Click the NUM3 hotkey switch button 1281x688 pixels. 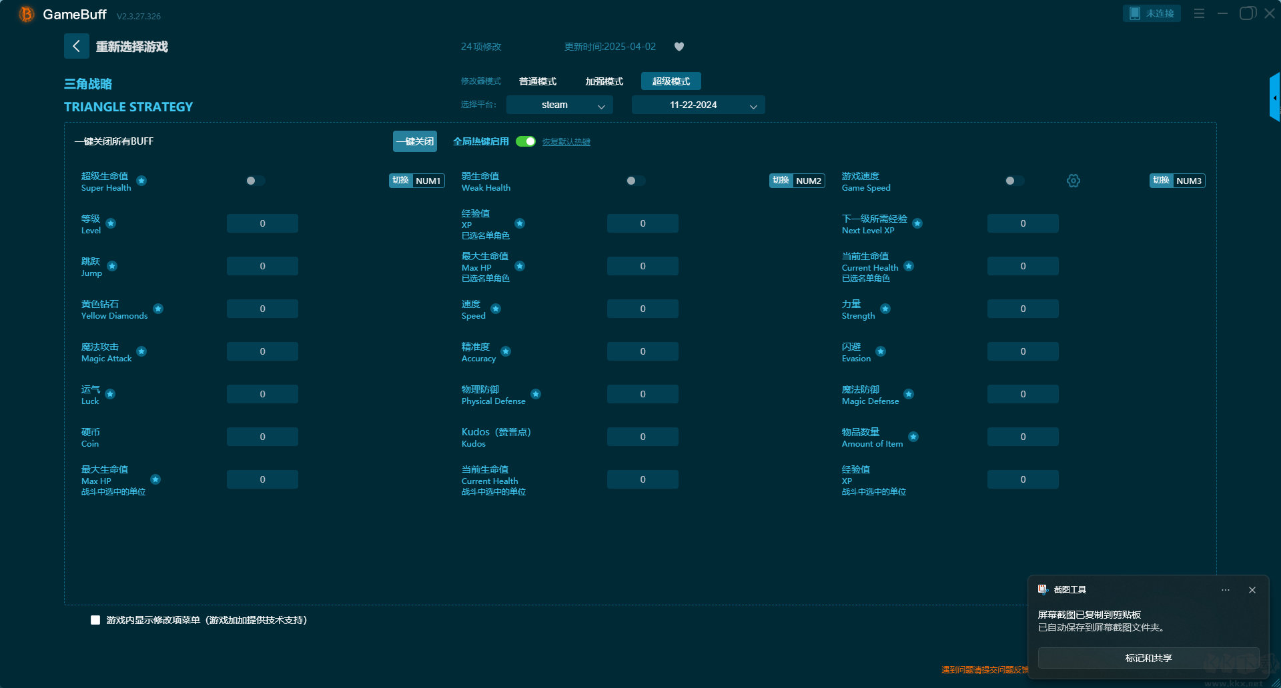[1178, 181]
